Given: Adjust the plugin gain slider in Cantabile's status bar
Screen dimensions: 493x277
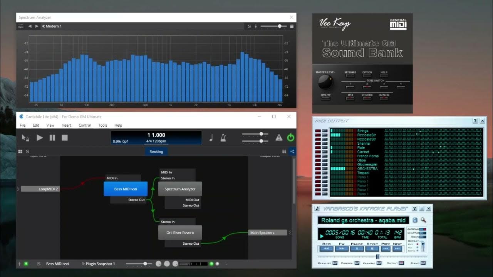Looking at the screenshot, I should (x=139, y=264).
